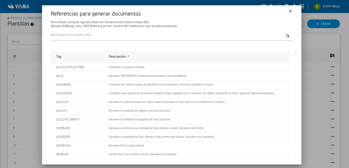Export the table with the Excel icon

pyautogui.click(x=332, y=56)
